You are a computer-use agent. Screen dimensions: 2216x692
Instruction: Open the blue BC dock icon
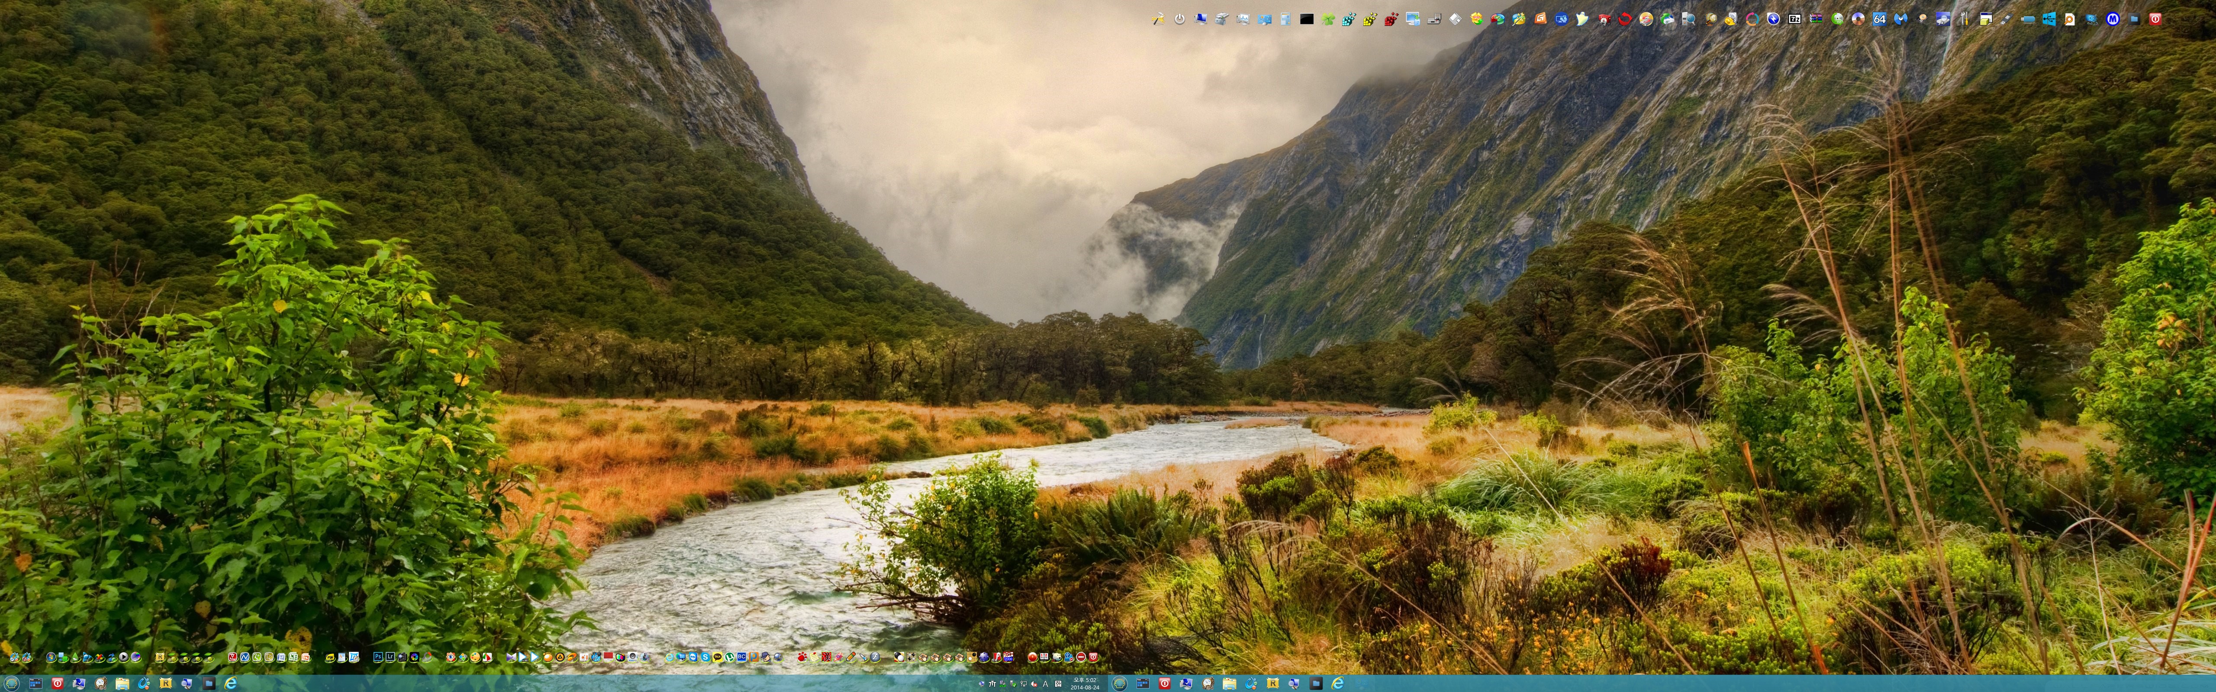[x=742, y=657]
